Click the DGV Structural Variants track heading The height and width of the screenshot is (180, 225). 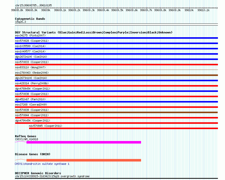pyautogui.click(x=94, y=32)
